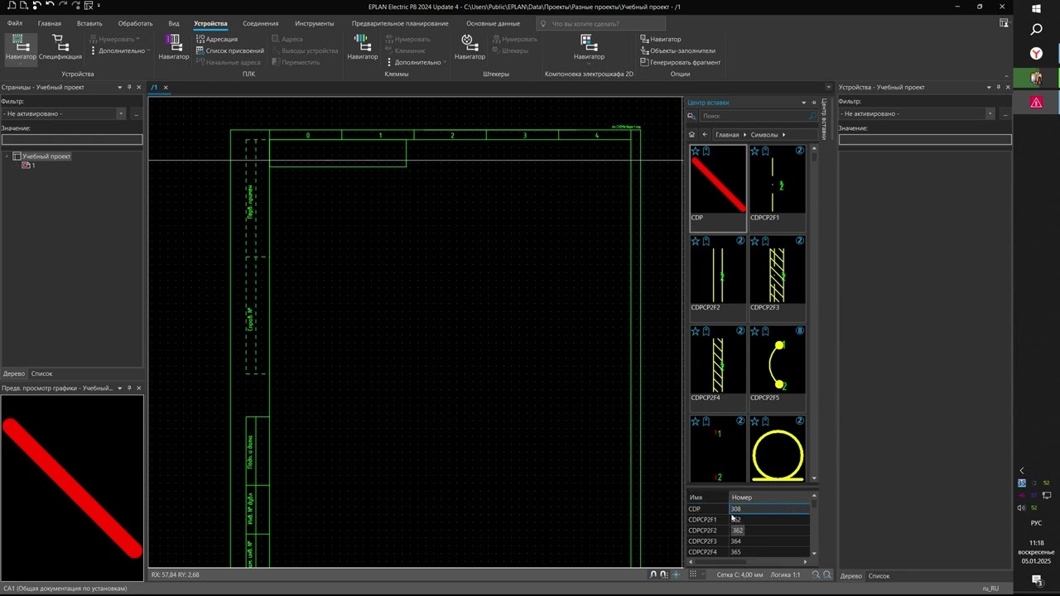1060x596 pixels.
Task: Switch to the Соединения ribbon tab
Action: (260, 23)
